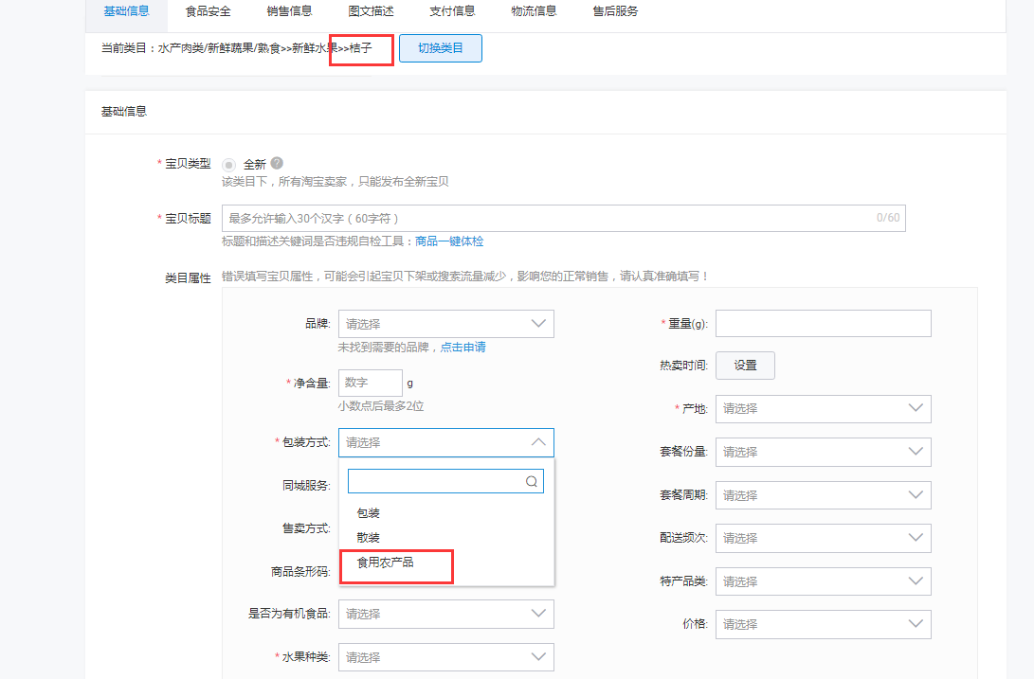Viewport: 1034px width, 679px height.
Task: Choose 食用农产品 from the packaging list
Action: tap(385, 562)
